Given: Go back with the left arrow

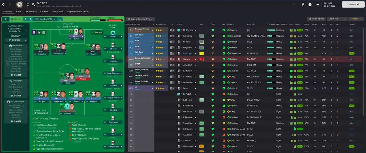Looking at the screenshot, I should click(3, 5).
